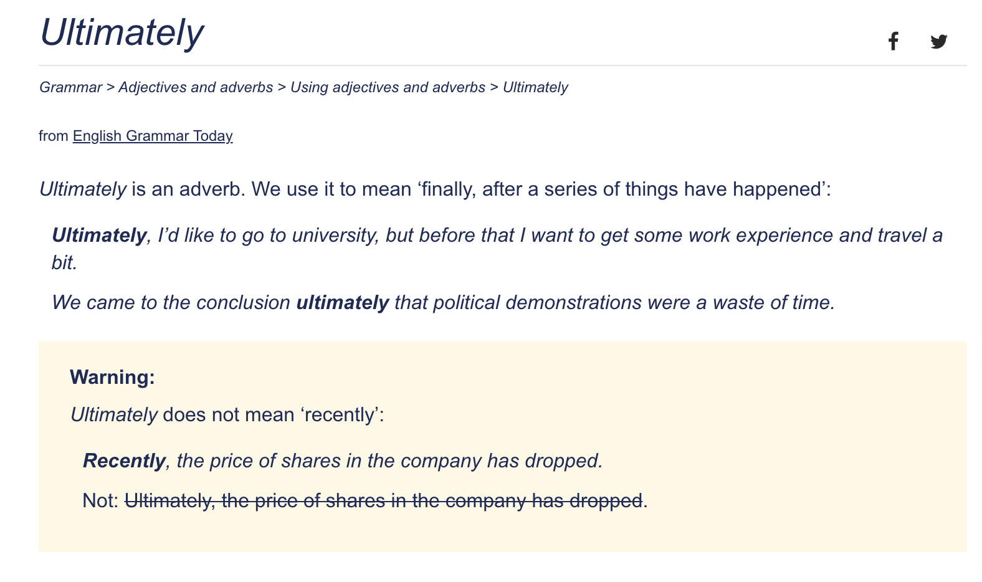Screen dimensions: 982x582
Task: Open the English Grammar Today link
Action: tap(153, 136)
